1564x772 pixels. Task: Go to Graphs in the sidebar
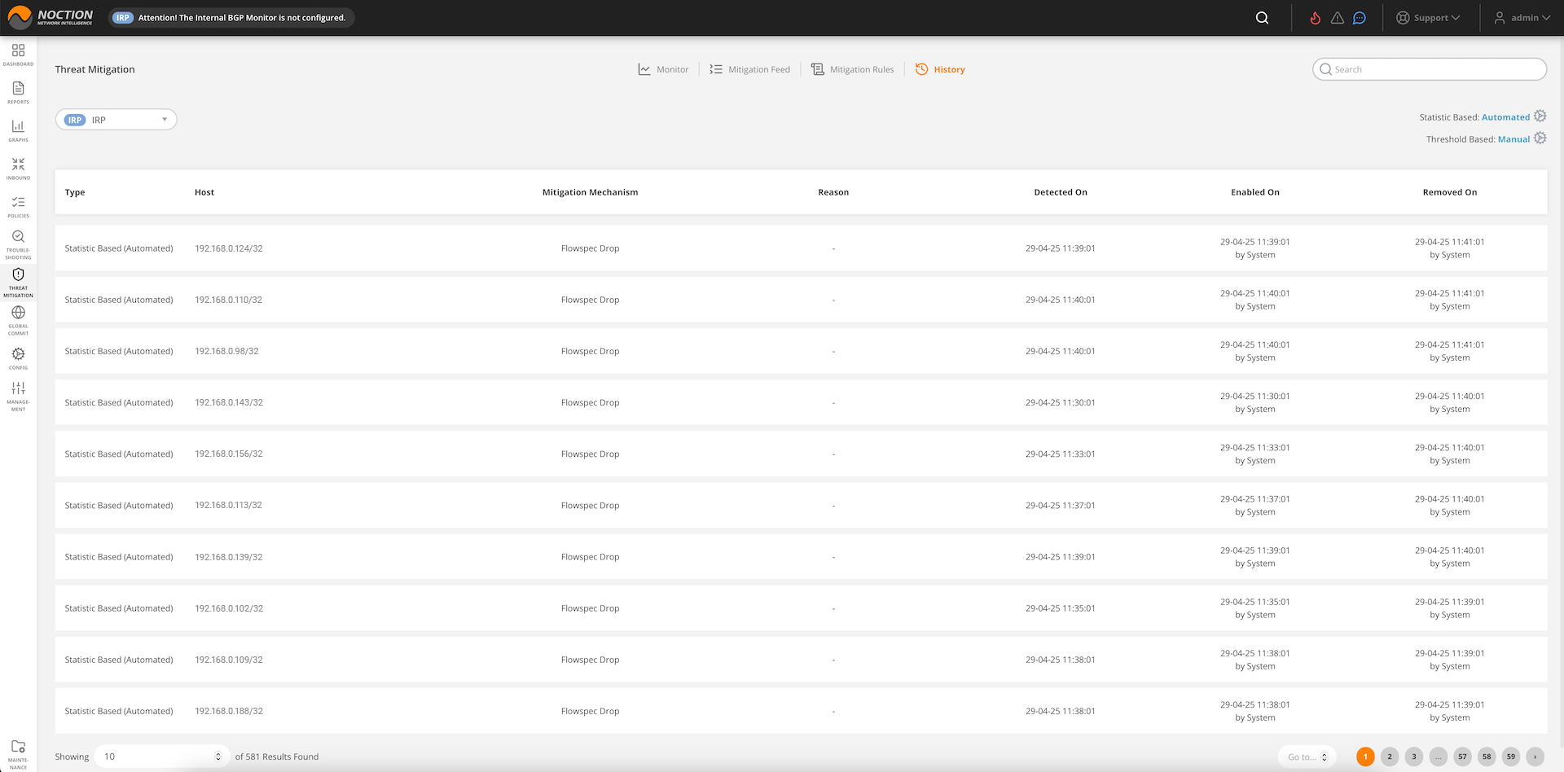pos(18,130)
